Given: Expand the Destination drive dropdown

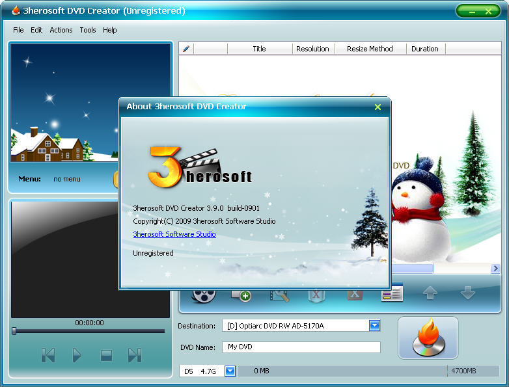Looking at the screenshot, I should (x=375, y=325).
